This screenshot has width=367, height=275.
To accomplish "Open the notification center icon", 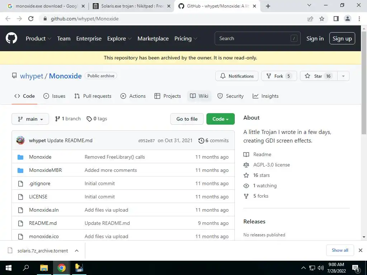I will pyautogui.click(x=356, y=268).
